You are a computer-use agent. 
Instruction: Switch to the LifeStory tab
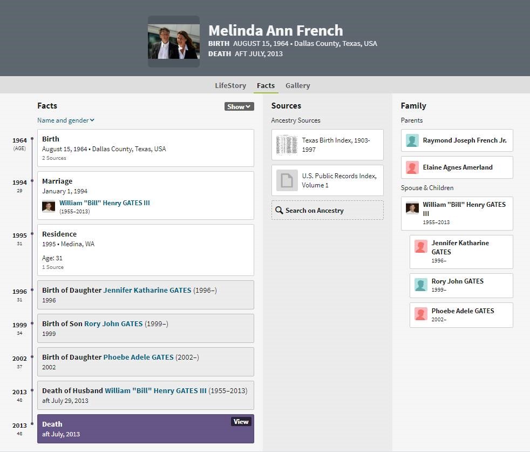230,85
